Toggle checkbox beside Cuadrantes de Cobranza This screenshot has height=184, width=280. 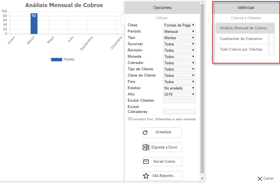(271, 39)
